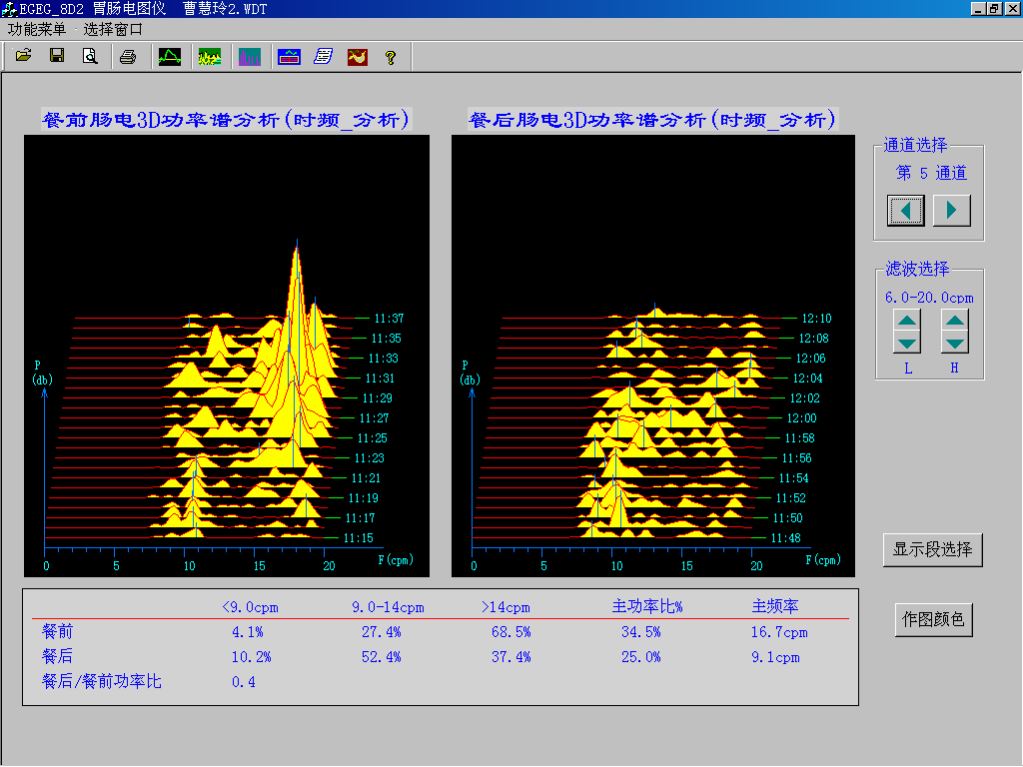
Task: Open help with the question mark icon
Action: [391, 57]
